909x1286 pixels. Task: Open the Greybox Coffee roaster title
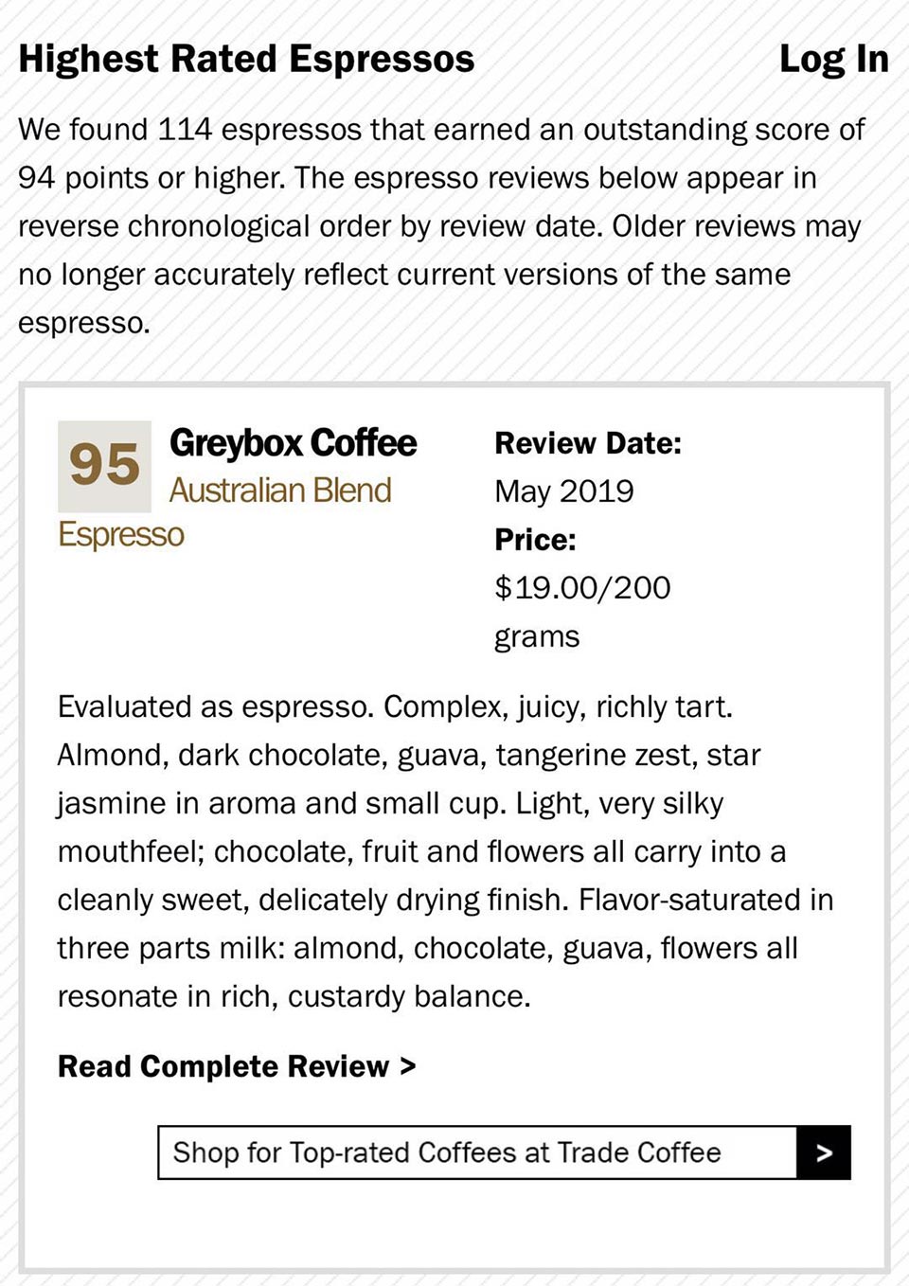pyautogui.click(x=293, y=443)
